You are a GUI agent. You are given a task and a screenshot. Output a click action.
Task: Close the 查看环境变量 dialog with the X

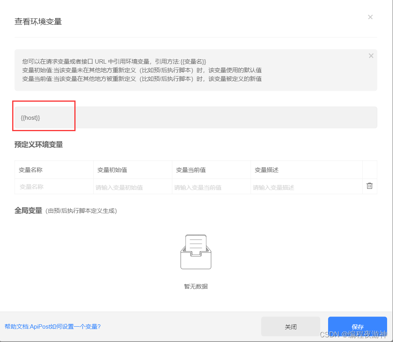pos(370,17)
